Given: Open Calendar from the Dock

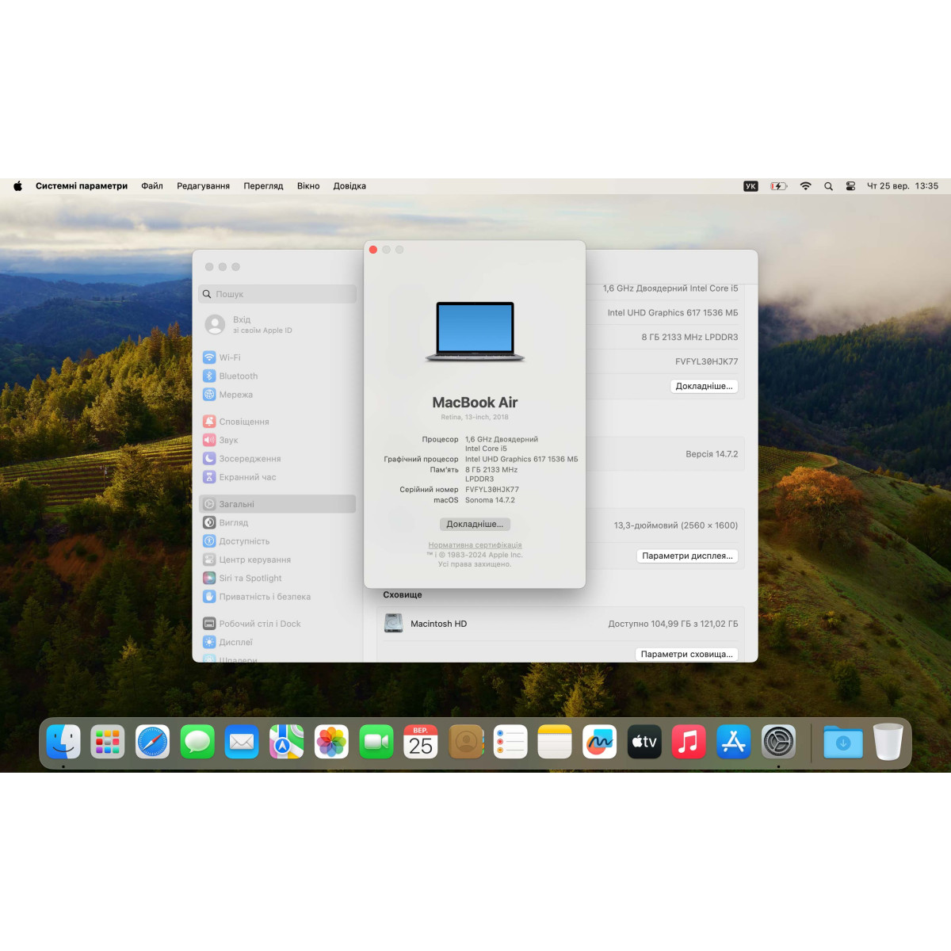Looking at the screenshot, I should (421, 743).
